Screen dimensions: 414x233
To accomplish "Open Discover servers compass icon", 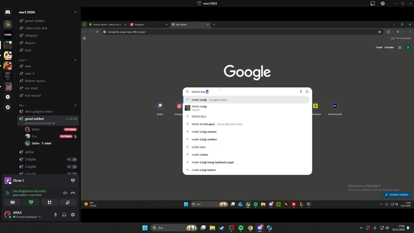I will point(8,107).
